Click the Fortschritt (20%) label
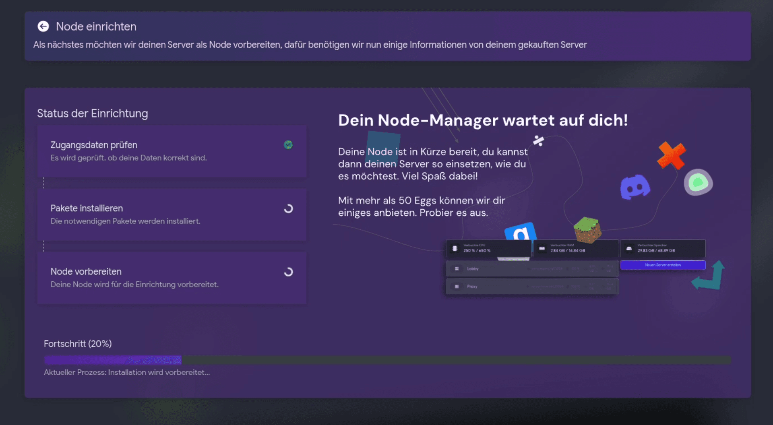This screenshot has width=773, height=425. [x=78, y=344]
